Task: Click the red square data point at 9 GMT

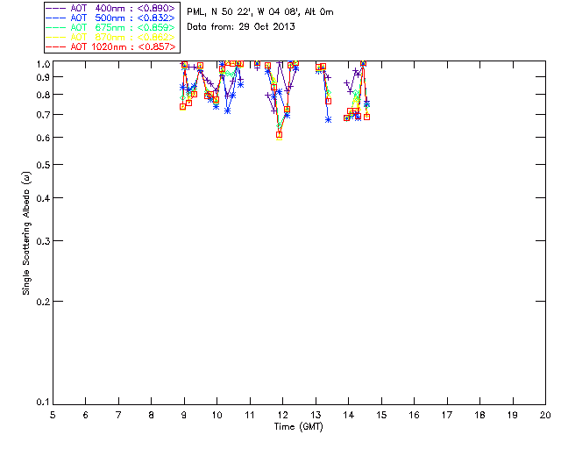Action: pyautogui.click(x=182, y=106)
